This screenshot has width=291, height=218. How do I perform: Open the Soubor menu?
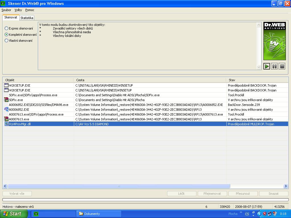click(6, 10)
